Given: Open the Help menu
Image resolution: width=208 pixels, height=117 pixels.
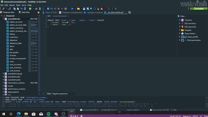Looking at the screenshot, I should [30, 5].
